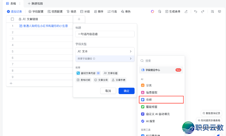The image size is (226, 136).
Task: Click the plus icon below row 9
Action: 11,83
